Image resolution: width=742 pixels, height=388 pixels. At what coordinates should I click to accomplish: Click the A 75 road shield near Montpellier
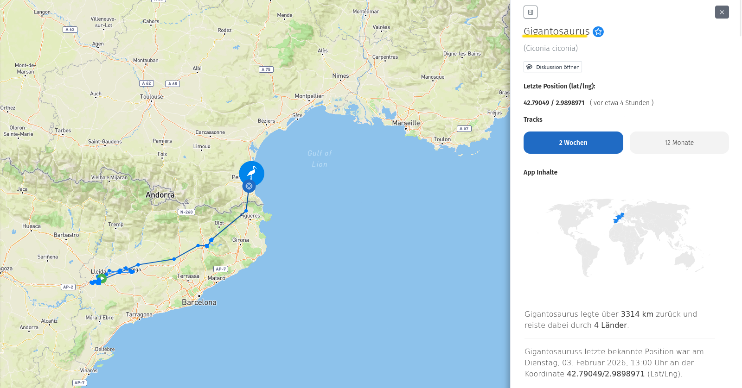(266, 69)
